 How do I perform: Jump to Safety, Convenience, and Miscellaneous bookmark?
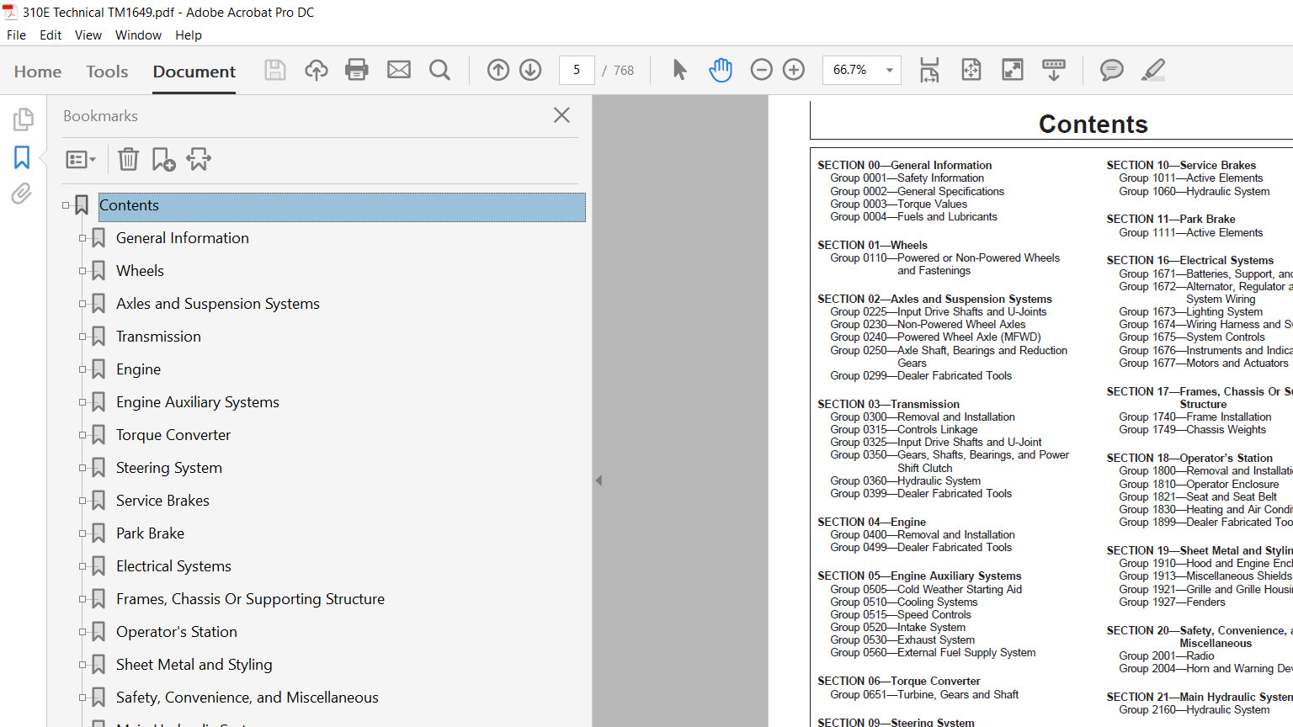(247, 698)
